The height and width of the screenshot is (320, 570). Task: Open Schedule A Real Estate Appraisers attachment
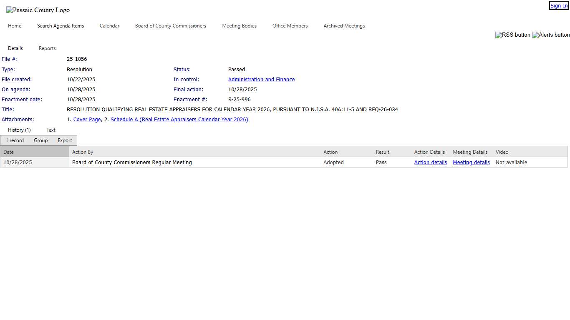179,120
